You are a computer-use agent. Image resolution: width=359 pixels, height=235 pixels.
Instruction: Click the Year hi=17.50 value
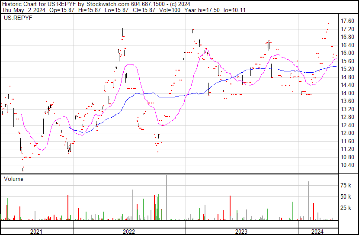point(202,10)
